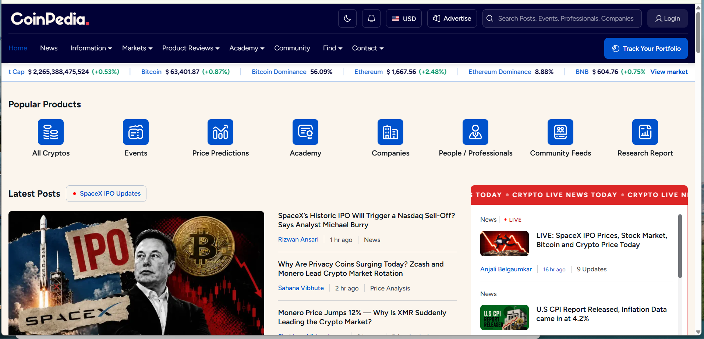Click the search magnifier icon
Viewport: 704px width, 339px height.
490,18
